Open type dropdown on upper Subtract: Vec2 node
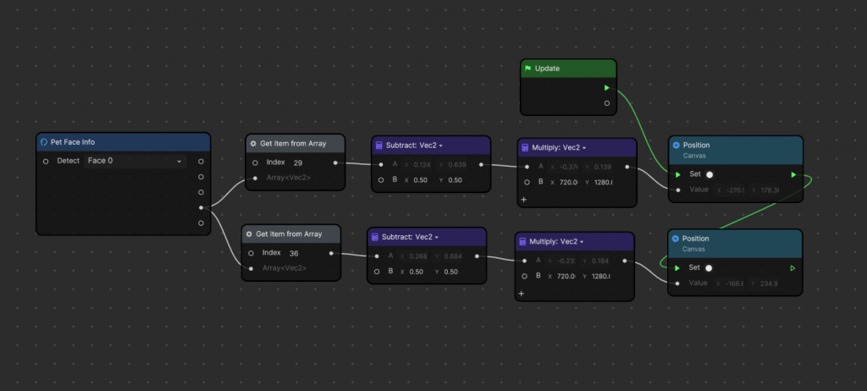The height and width of the screenshot is (391, 867). point(440,146)
